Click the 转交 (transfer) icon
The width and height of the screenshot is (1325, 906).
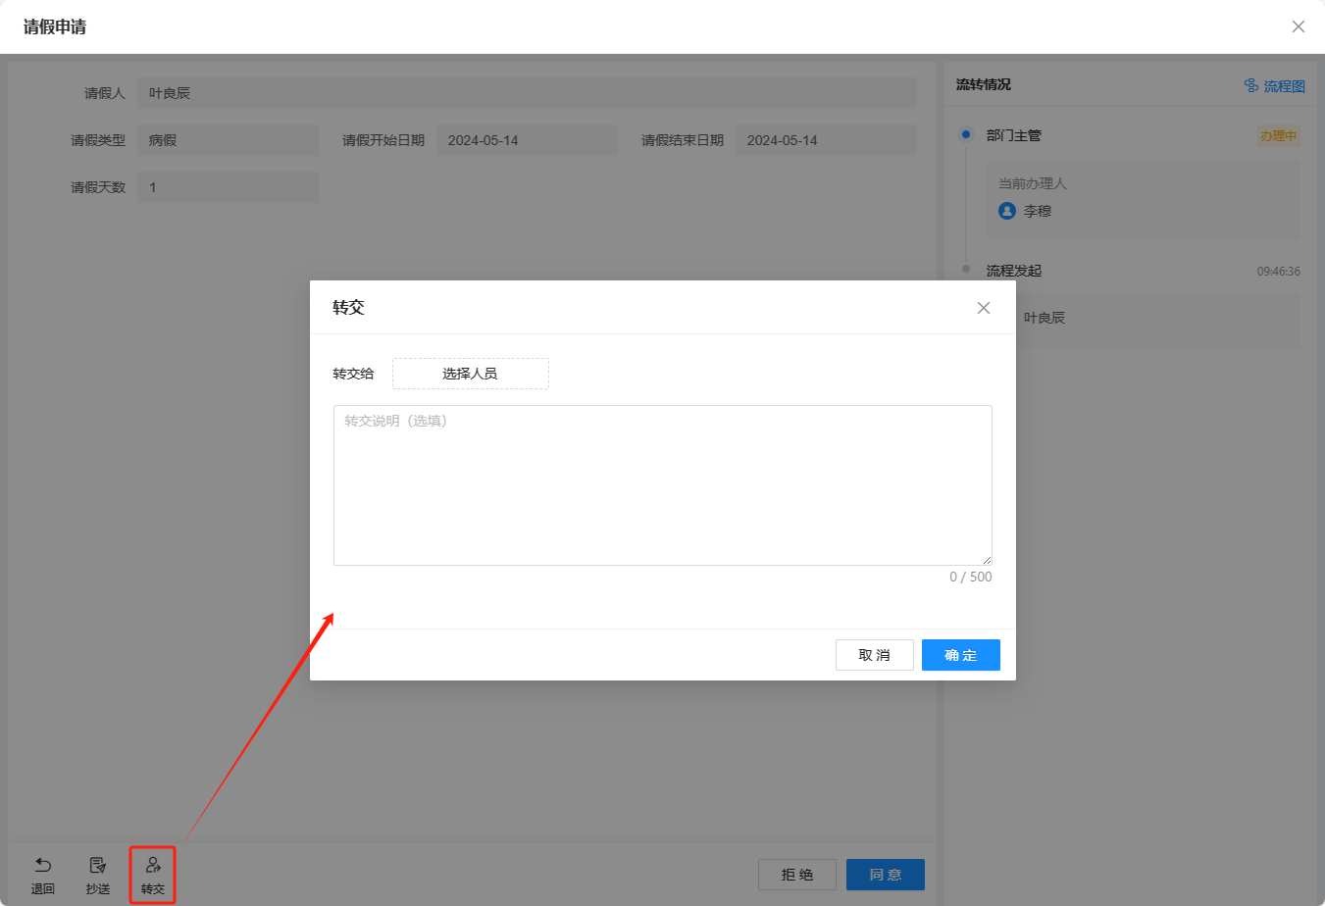pos(153,866)
